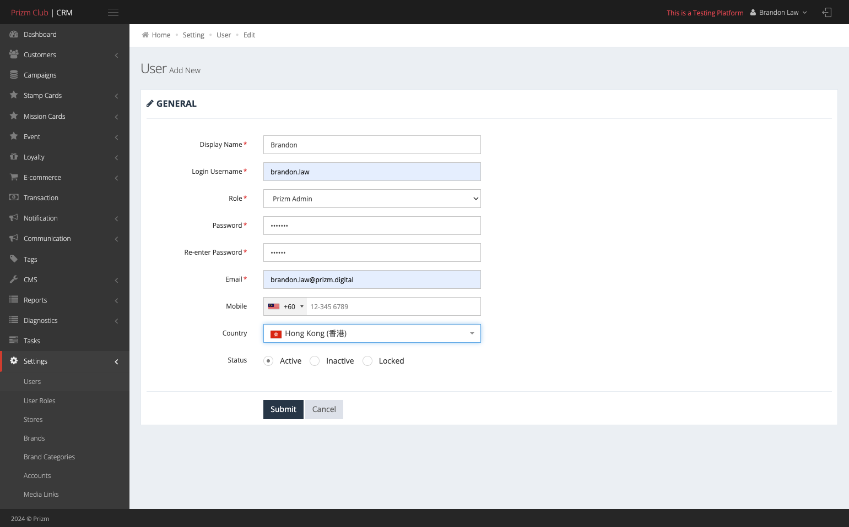This screenshot has height=527, width=849.
Task: Select the Inactive status radio button
Action: click(315, 361)
